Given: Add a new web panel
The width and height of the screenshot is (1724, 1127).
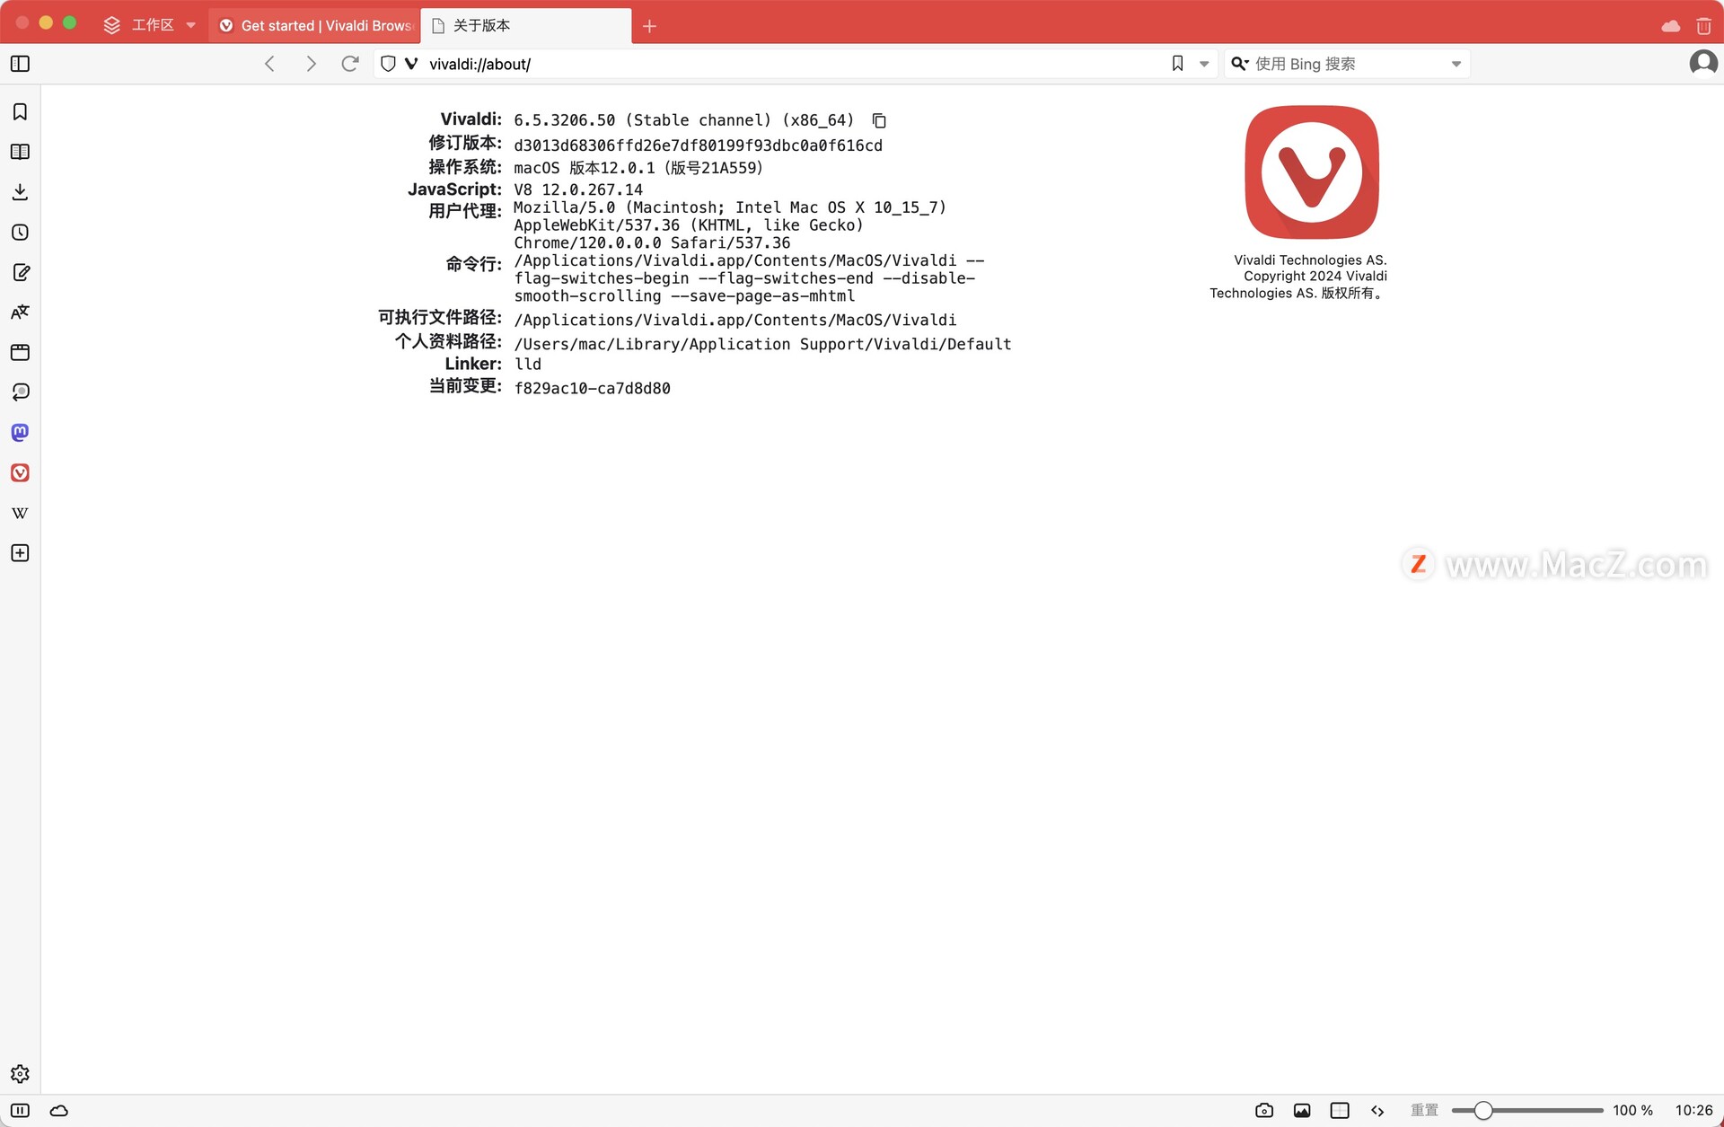Looking at the screenshot, I should coord(20,553).
